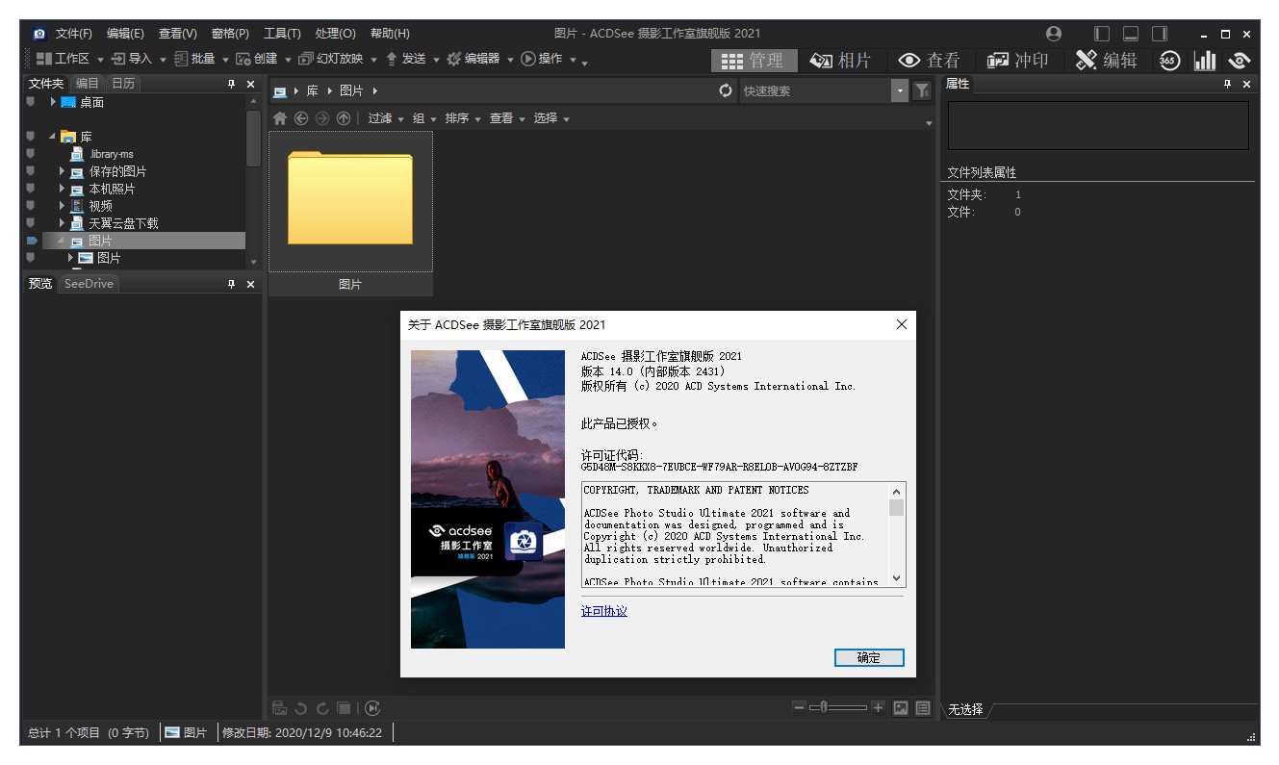The width and height of the screenshot is (1279, 765).
Task: Open the Dashboard bar-chart icon
Action: pos(1205,59)
